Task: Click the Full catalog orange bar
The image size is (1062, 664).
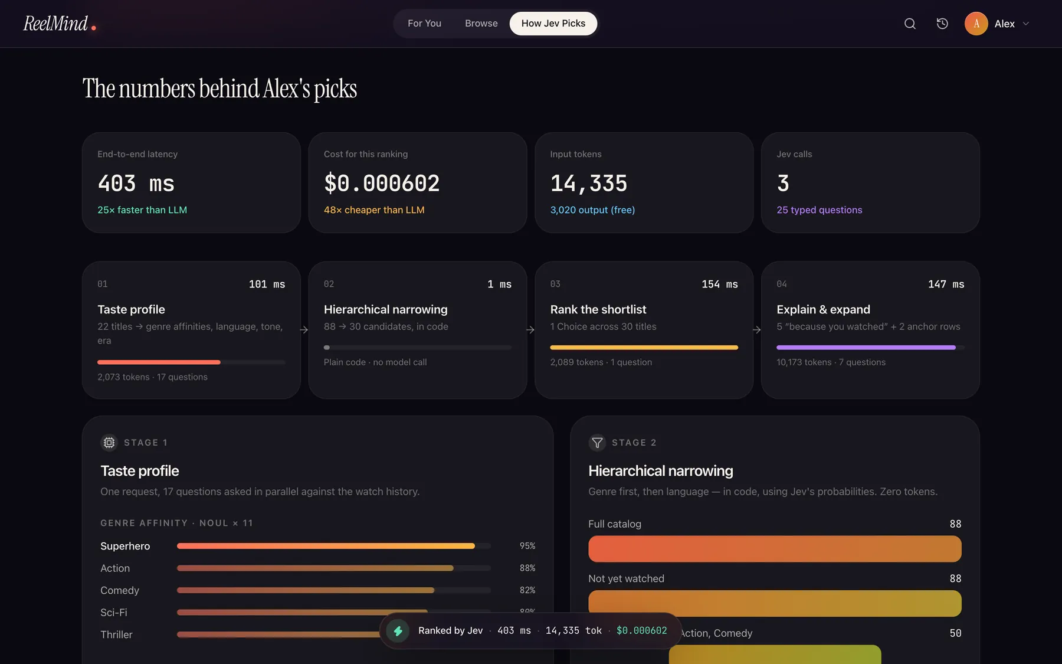Action: coord(775,549)
